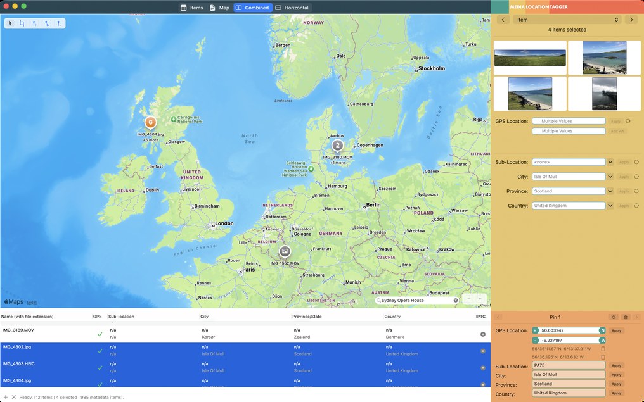Open the Apple Maps Legal link
The height and width of the screenshot is (402, 644).
(x=32, y=303)
